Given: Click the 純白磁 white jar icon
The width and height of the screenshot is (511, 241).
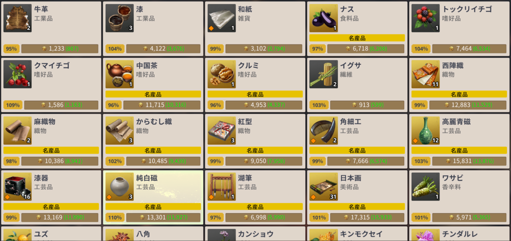Looking at the screenshot, I should coord(120,187).
